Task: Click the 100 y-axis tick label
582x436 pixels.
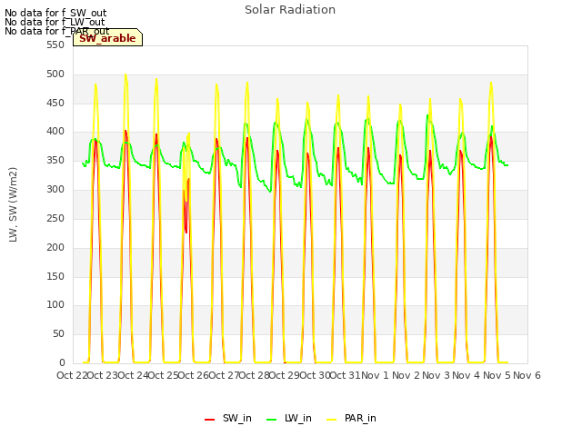Action: pos(55,305)
